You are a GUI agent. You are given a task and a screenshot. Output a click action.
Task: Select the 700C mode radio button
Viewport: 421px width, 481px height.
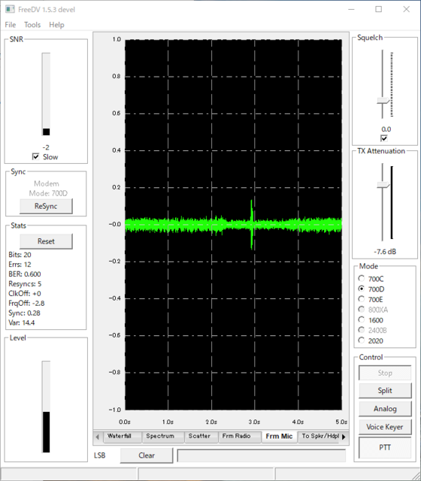click(362, 279)
